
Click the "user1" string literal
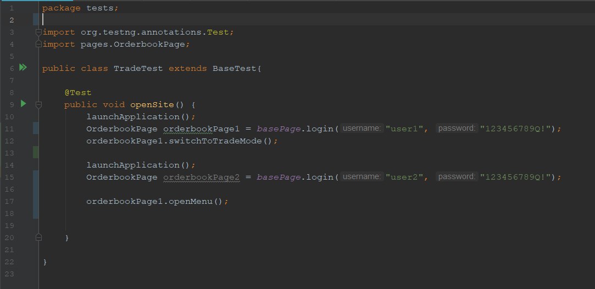pyautogui.click(x=404, y=129)
